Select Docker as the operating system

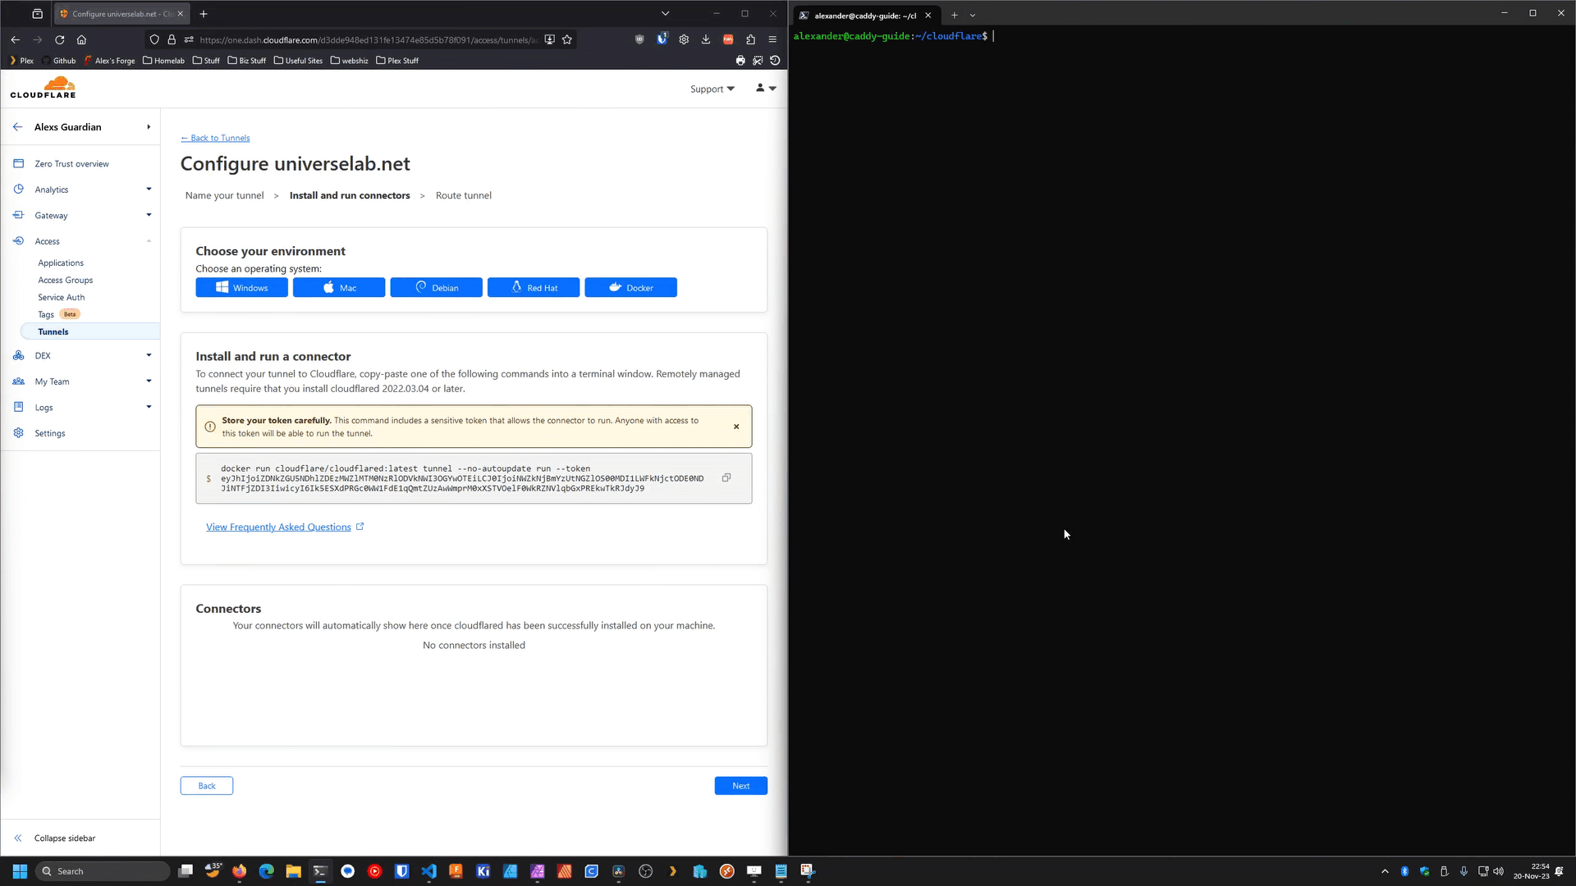click(x=630, y=287)
